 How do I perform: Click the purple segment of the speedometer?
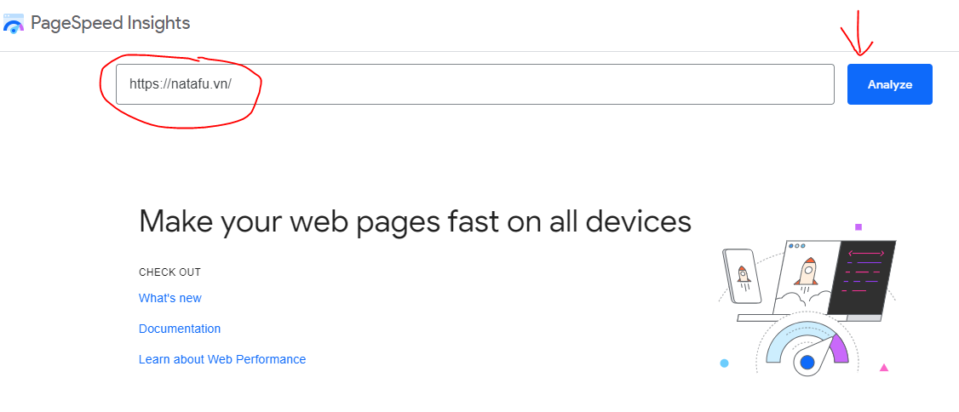(839, 348)
